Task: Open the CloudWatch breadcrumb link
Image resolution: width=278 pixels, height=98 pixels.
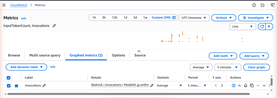Action: pos(19,5)
